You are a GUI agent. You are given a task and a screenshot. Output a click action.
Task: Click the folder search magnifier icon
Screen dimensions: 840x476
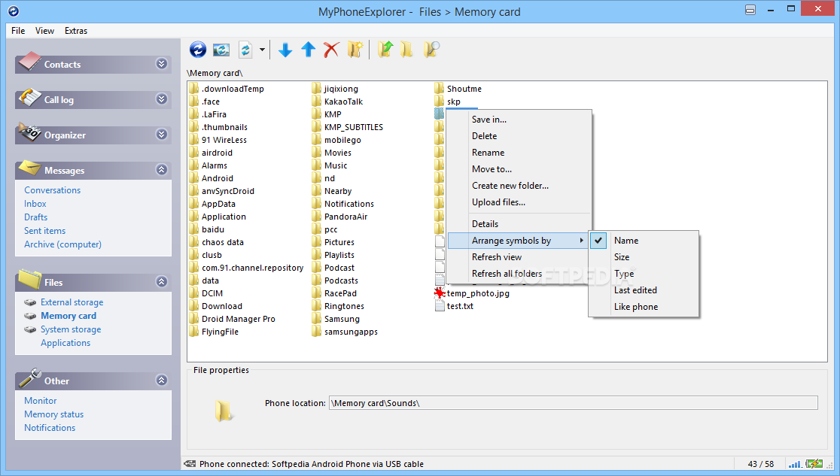click(431, 50)
